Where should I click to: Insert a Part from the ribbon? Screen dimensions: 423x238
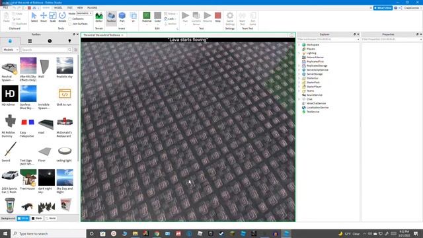[x=122, y=18]
